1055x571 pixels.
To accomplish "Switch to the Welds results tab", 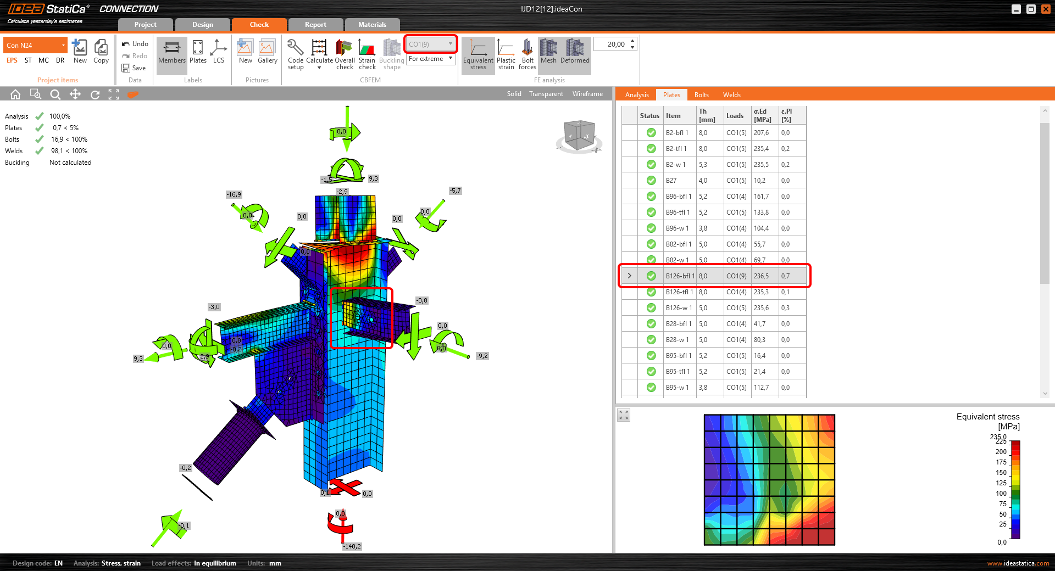I will pyautogui.click(x=732, y=95).
